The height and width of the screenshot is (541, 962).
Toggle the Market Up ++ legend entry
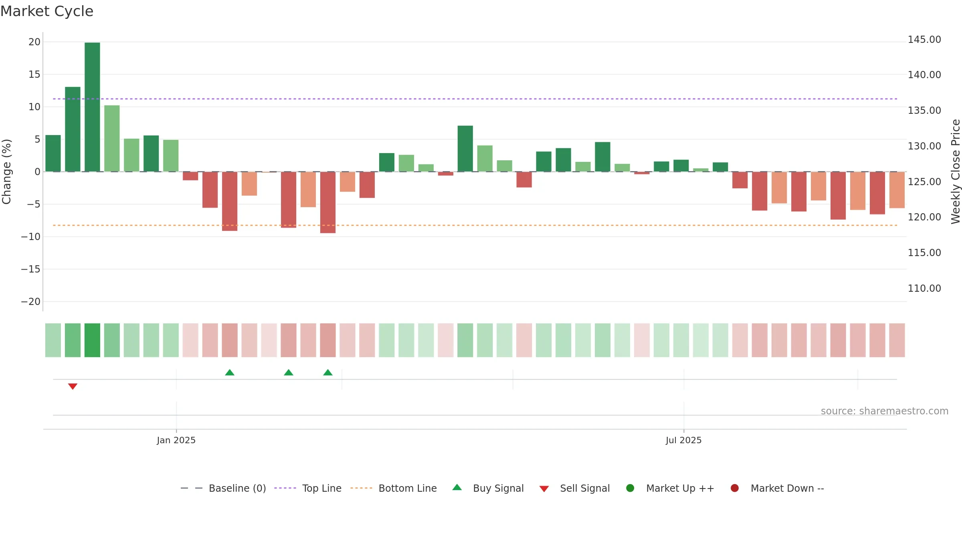670,488
